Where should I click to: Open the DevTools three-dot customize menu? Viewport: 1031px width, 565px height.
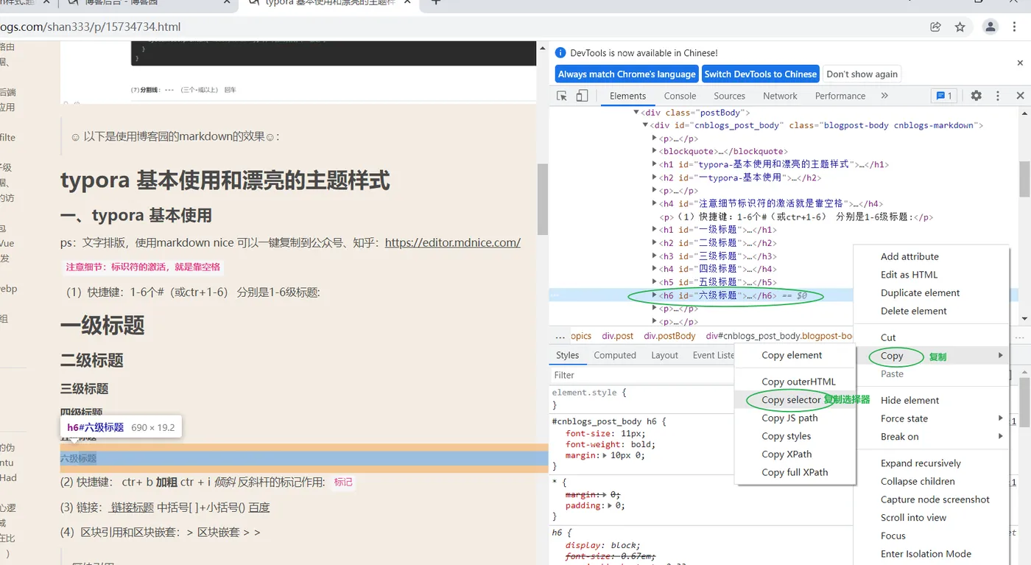(x=998, y=96)
